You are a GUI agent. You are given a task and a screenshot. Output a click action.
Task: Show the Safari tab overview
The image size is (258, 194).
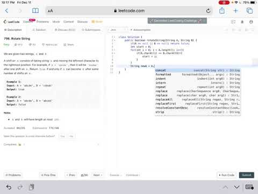pyautogui.click(x=249, y=11)
